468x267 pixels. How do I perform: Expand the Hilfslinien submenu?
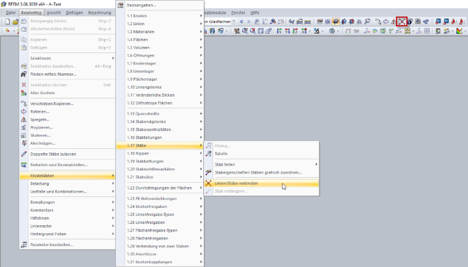coord(67,218)
